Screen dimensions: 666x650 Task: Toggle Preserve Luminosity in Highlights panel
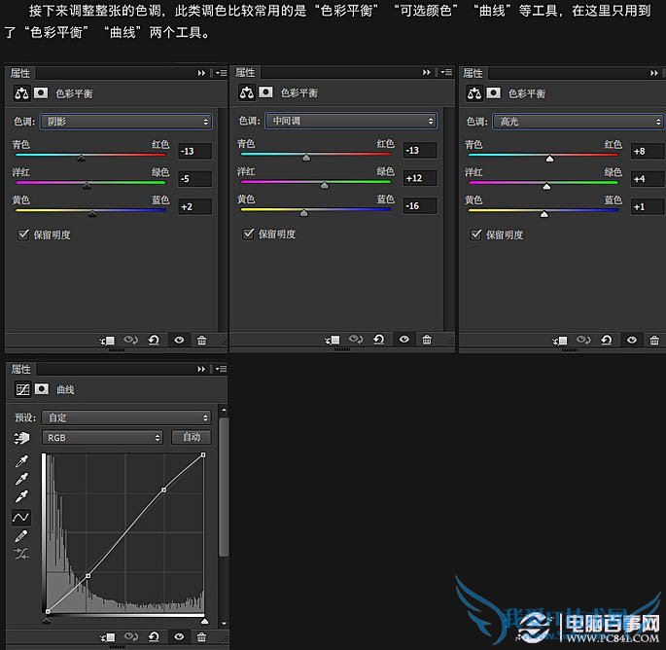pos(476,235)
